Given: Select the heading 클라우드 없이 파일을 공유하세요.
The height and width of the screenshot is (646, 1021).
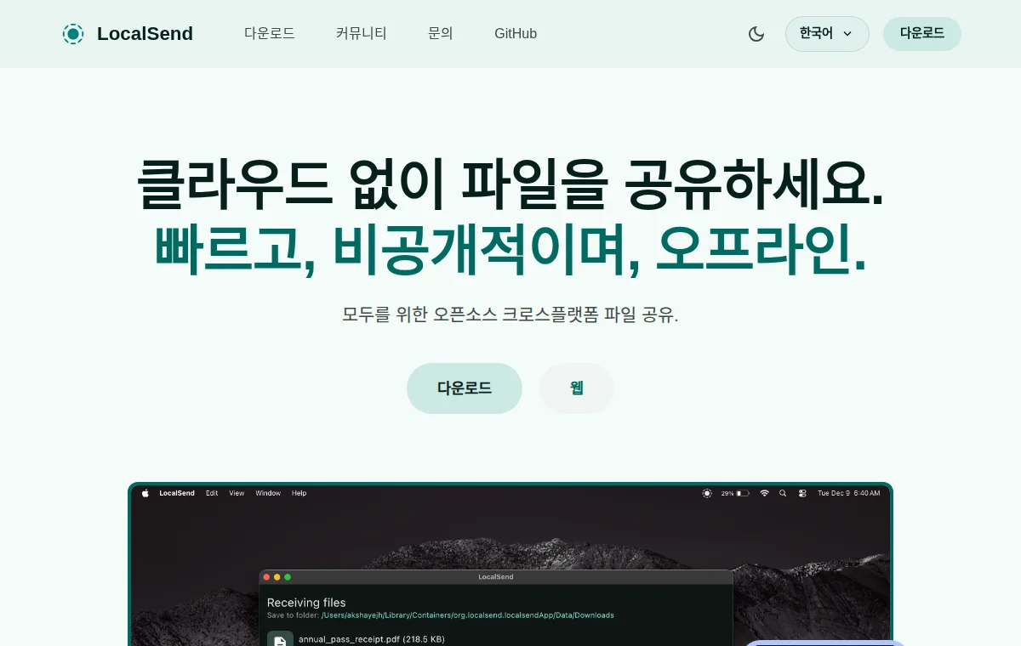Looking at the screenshot, I should [510, 184].
